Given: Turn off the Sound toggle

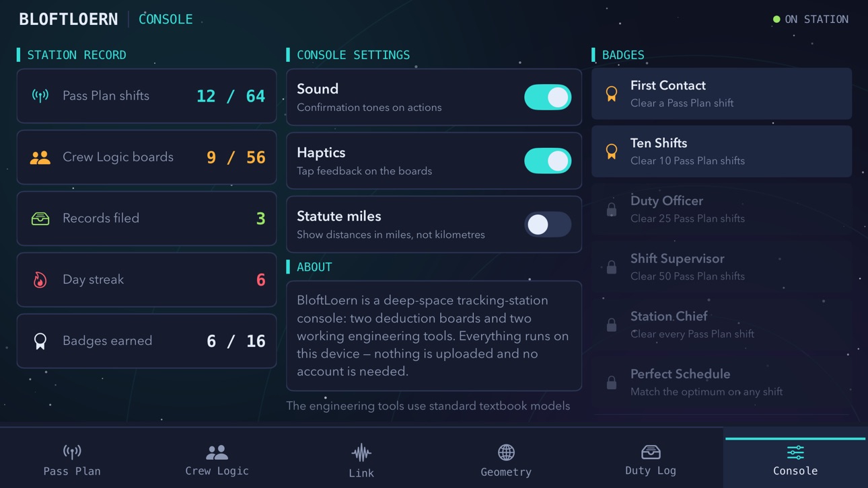Looking at the screenshot, I should click(x=548, y=97).
